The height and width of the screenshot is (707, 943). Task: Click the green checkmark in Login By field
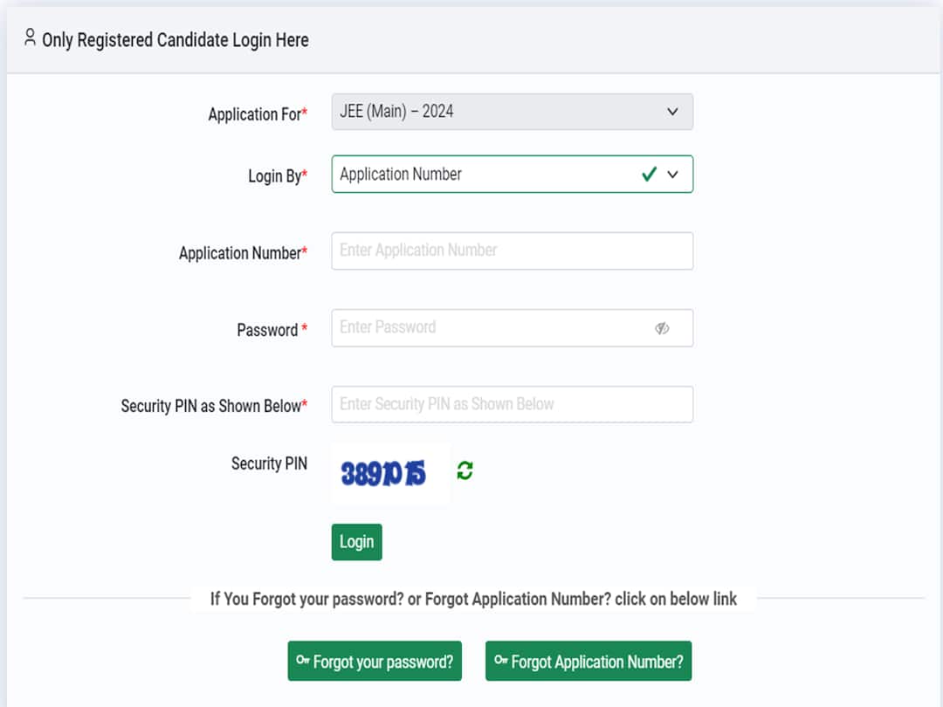[649, 174]
